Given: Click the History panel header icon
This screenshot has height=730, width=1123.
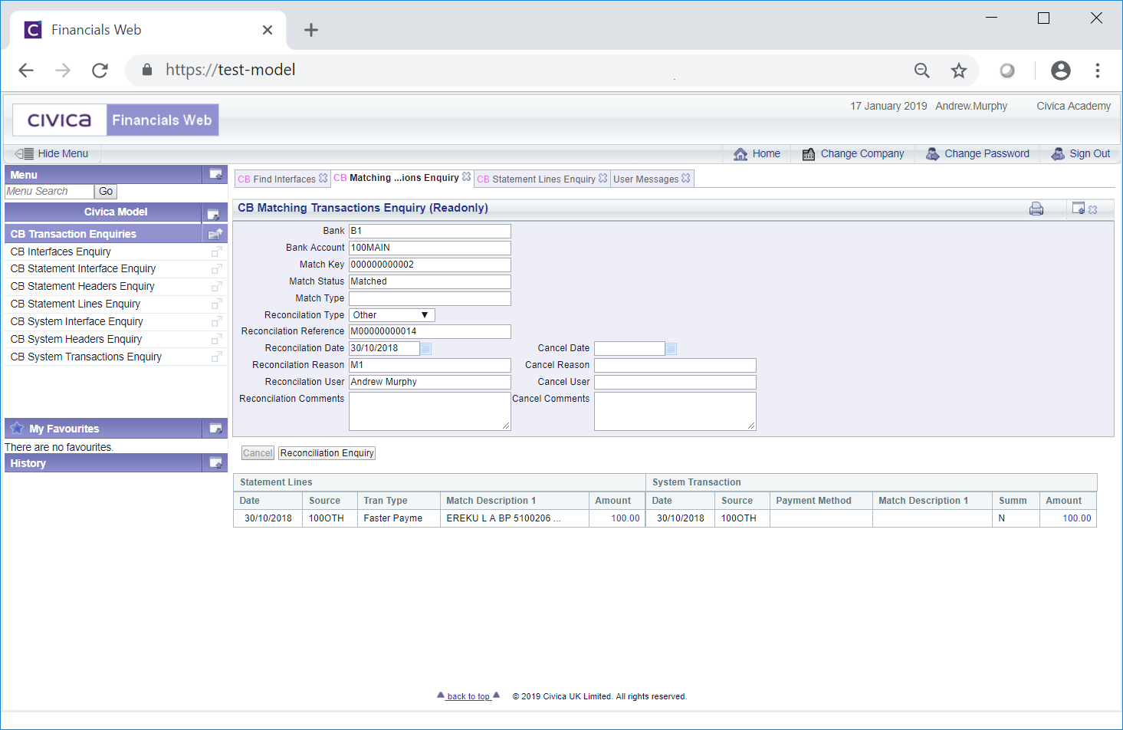Looking at the screenshot, I should (x=215, y=462).
